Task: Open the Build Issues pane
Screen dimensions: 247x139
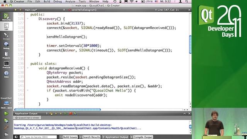Action: coord(69,137)
